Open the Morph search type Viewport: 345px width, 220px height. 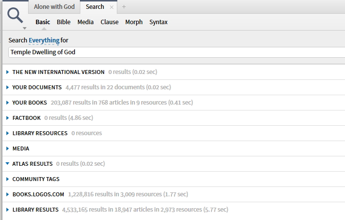point(134,22)
